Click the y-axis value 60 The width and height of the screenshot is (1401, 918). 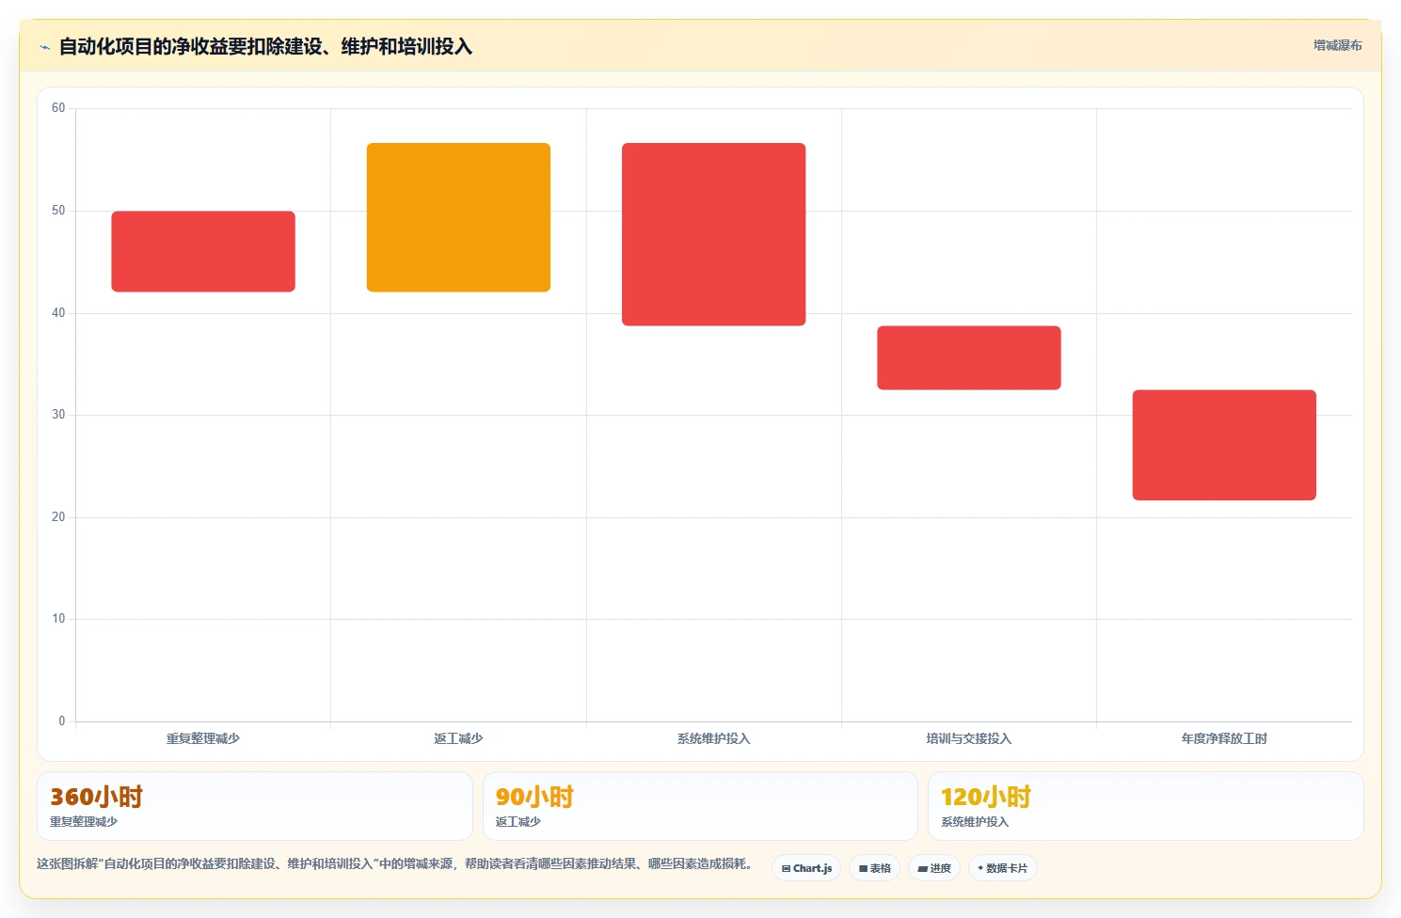58,108
